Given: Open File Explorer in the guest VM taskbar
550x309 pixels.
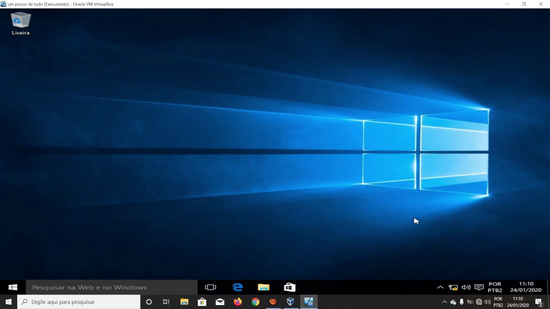Looking at the screenshot, I should pos(263,287).
